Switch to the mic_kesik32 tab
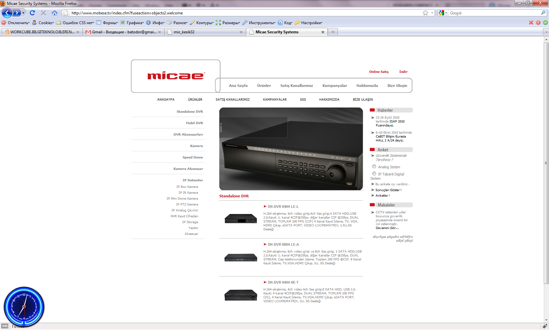The image size is (549, 330). (x=203, y=32)
